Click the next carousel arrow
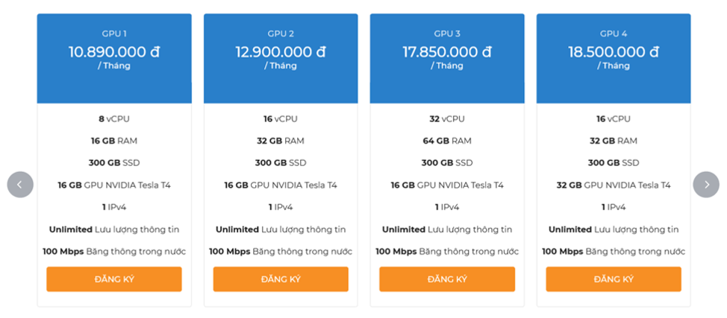 tap(705, 185)
